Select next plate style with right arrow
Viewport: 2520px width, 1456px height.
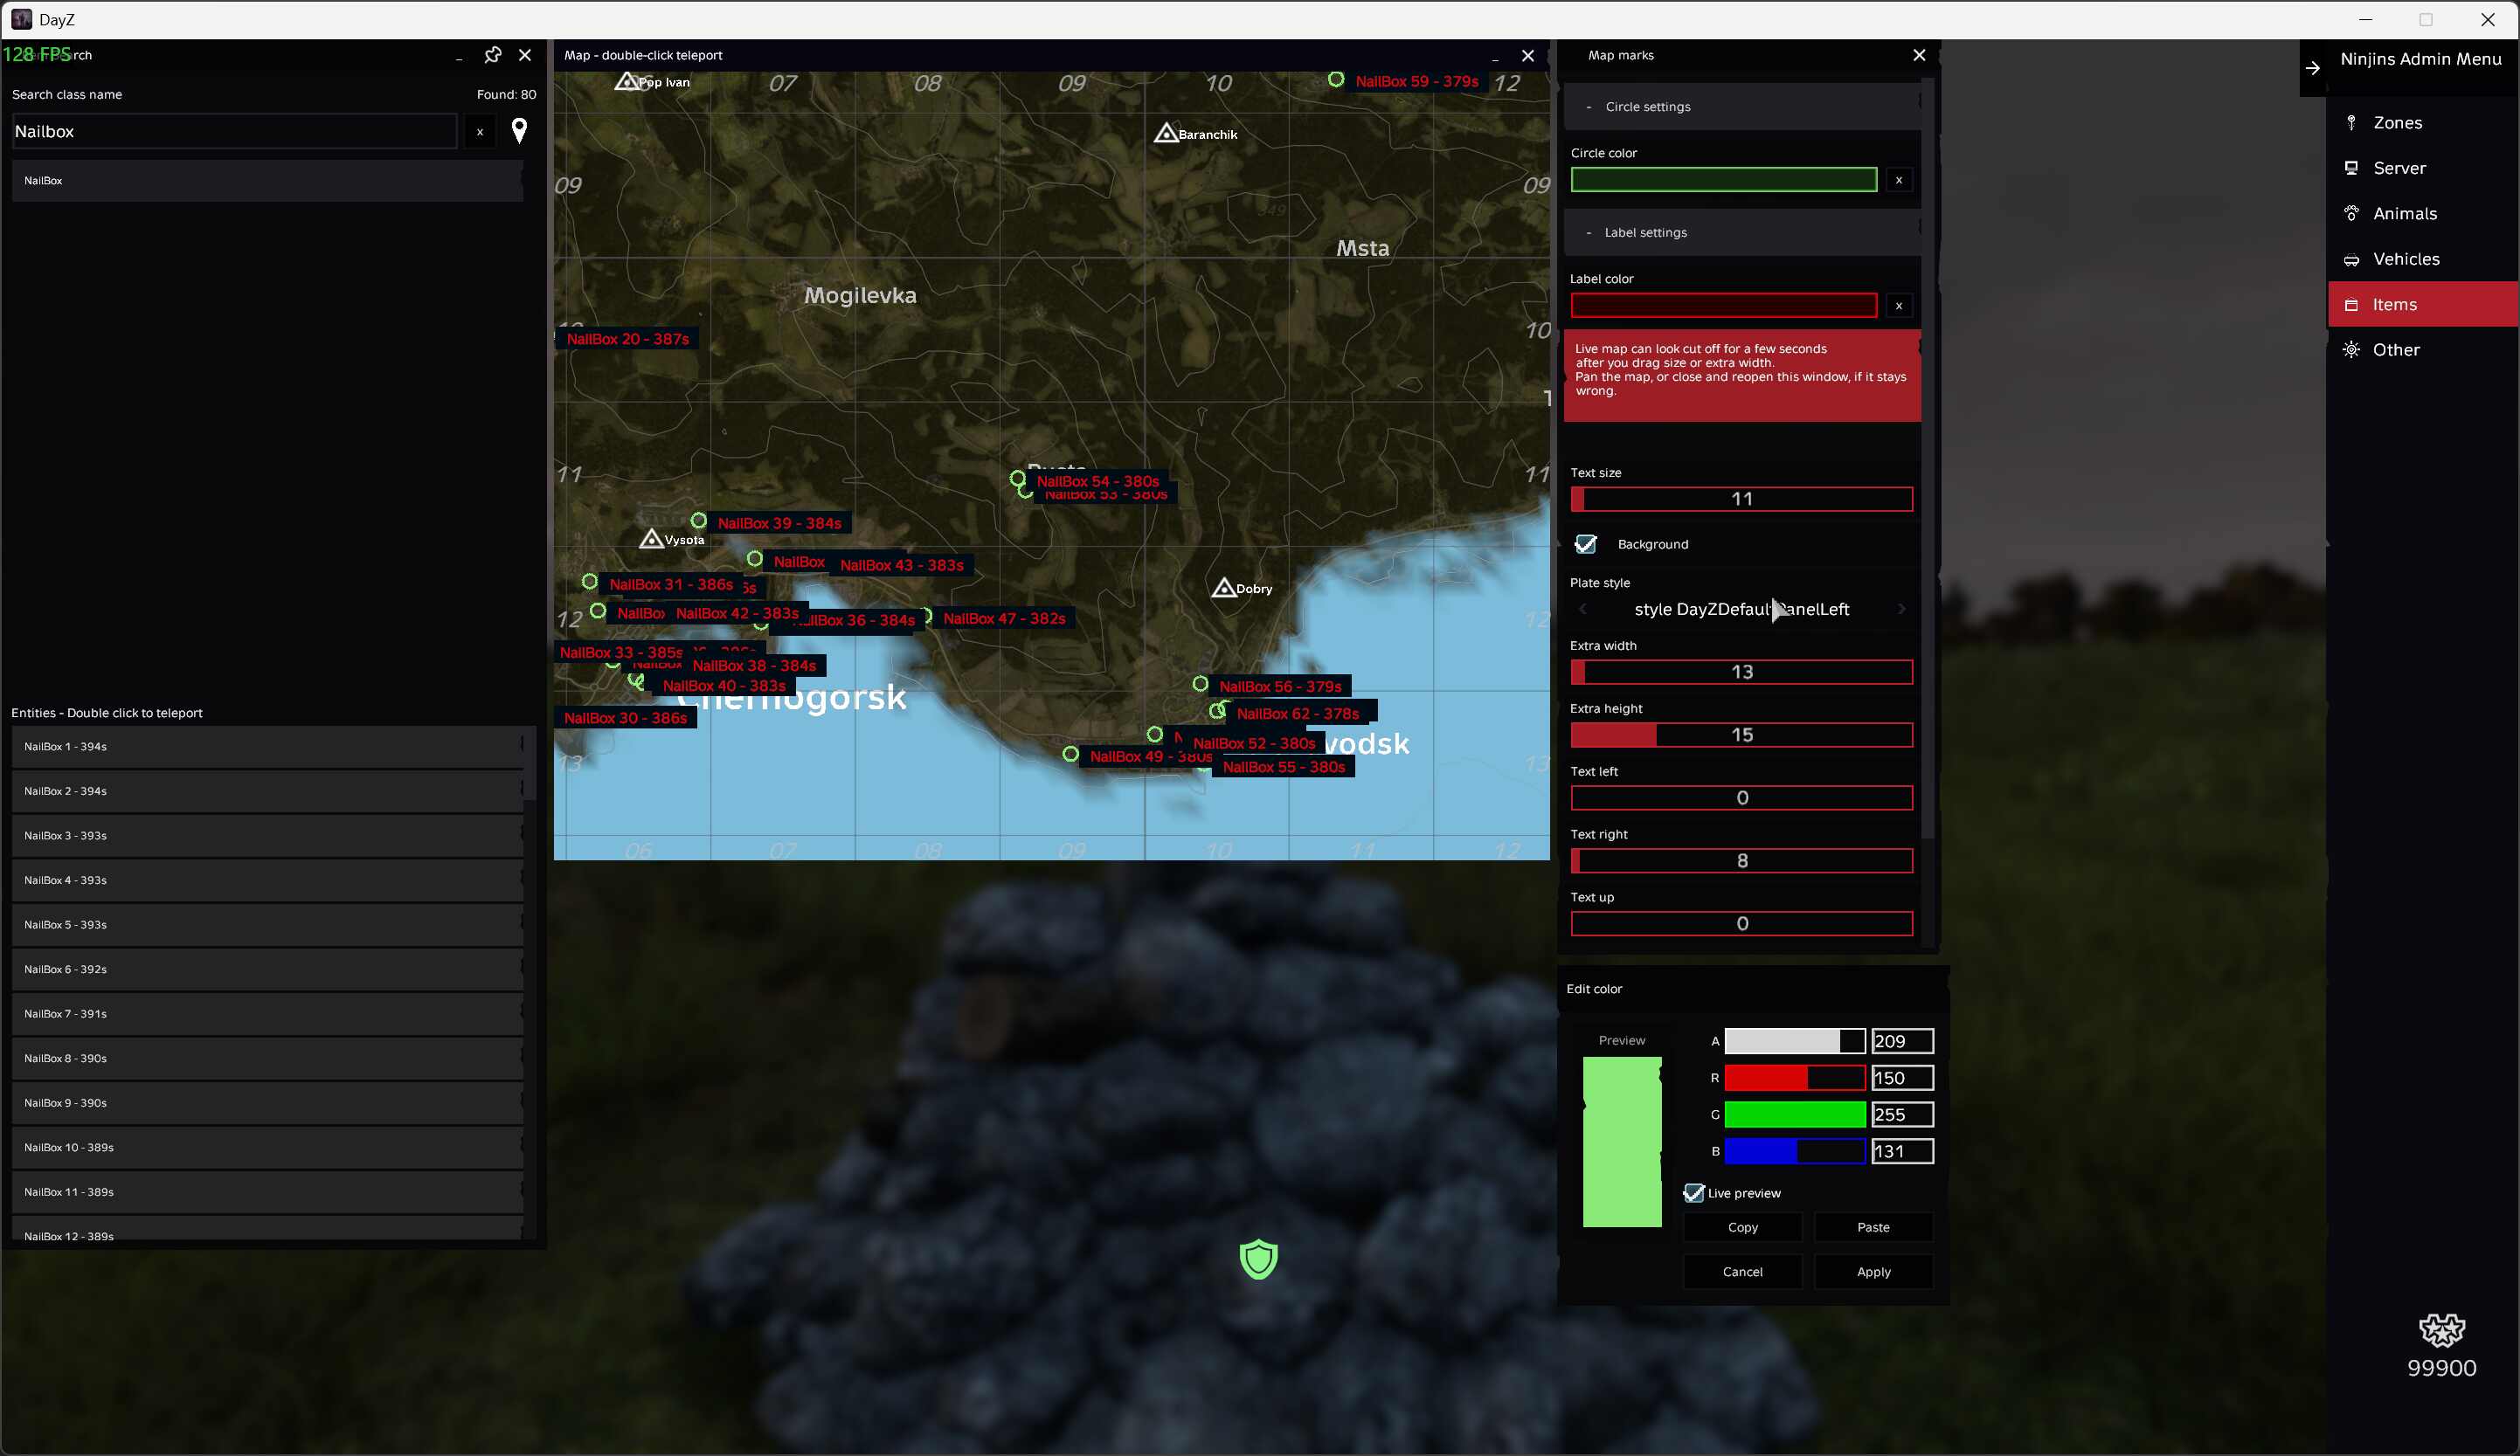coord(1901,609)
